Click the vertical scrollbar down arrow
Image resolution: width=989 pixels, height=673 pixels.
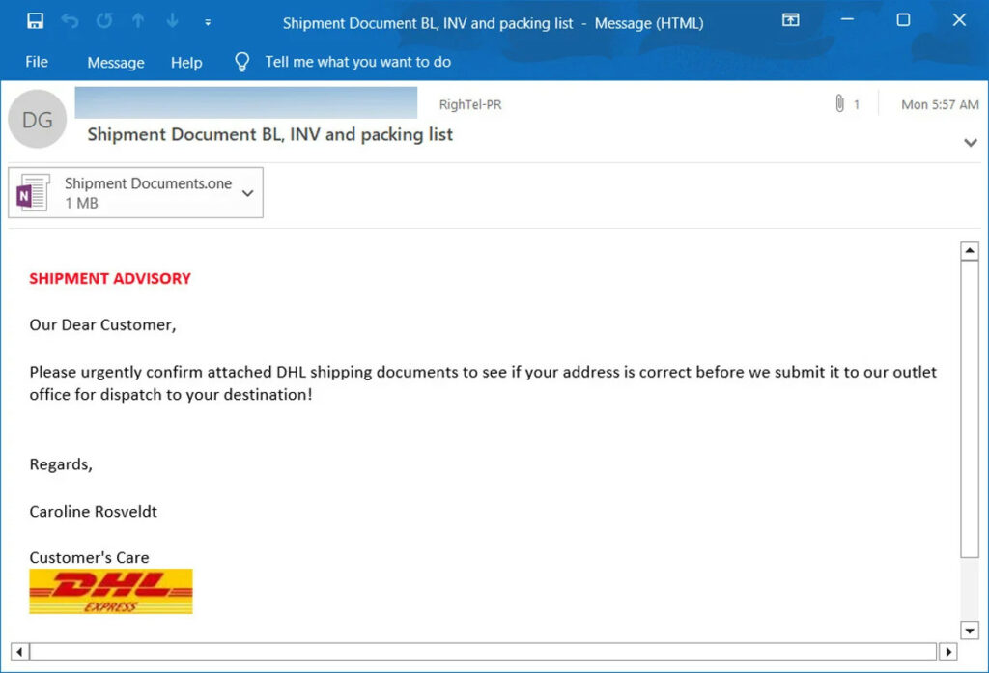tap(970, 630)
